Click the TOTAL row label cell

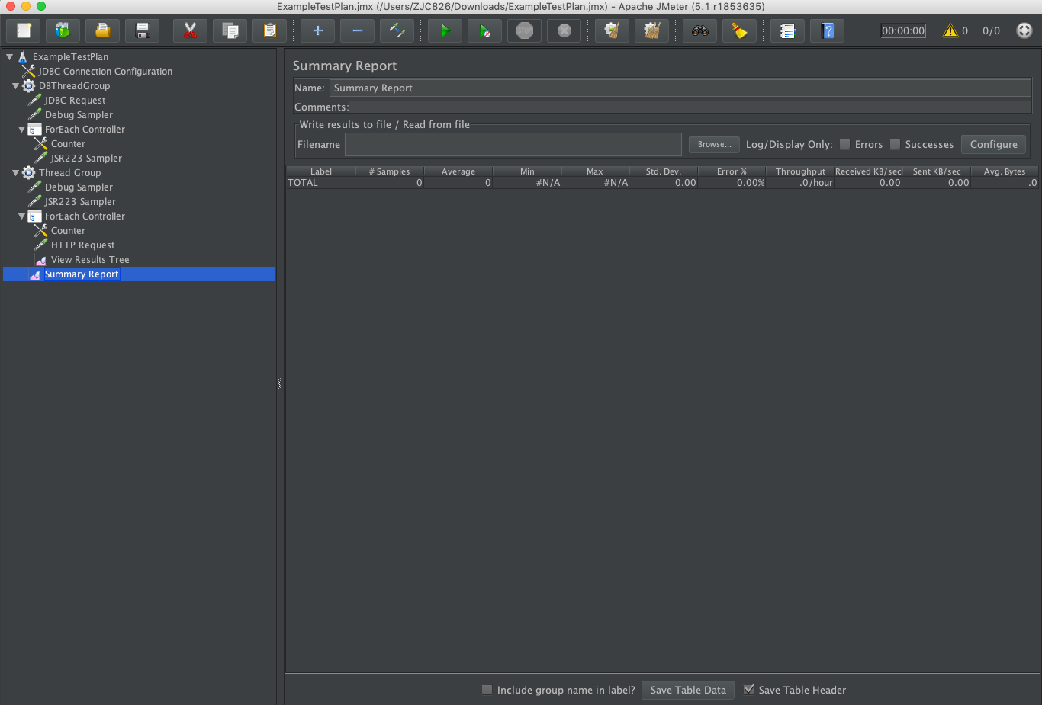coord(320,182)
